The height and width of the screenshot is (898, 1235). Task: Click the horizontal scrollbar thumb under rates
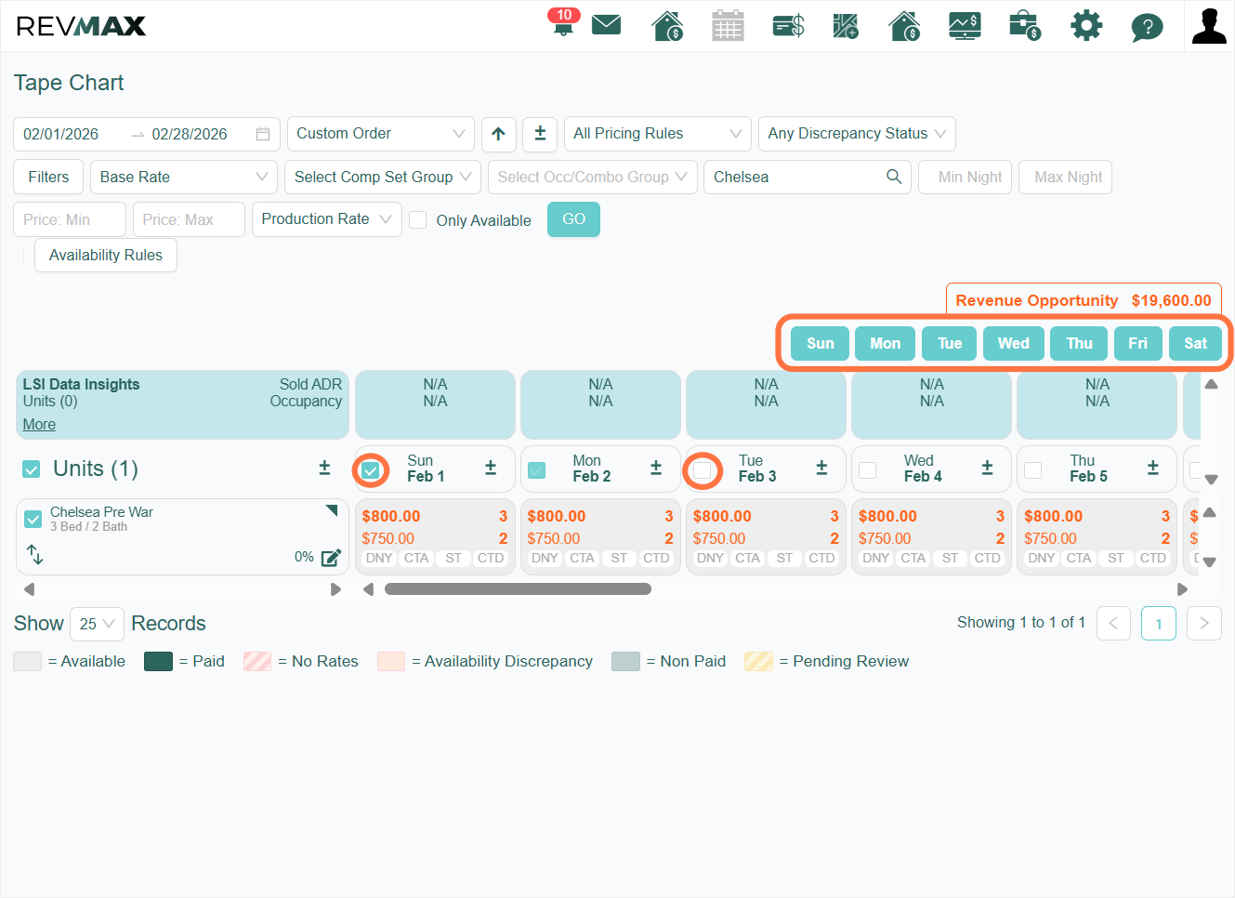tap(518, 588)
